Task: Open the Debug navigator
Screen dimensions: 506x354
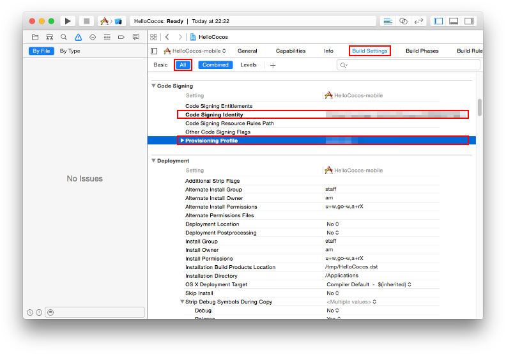Action: click(x=107, y=37)
